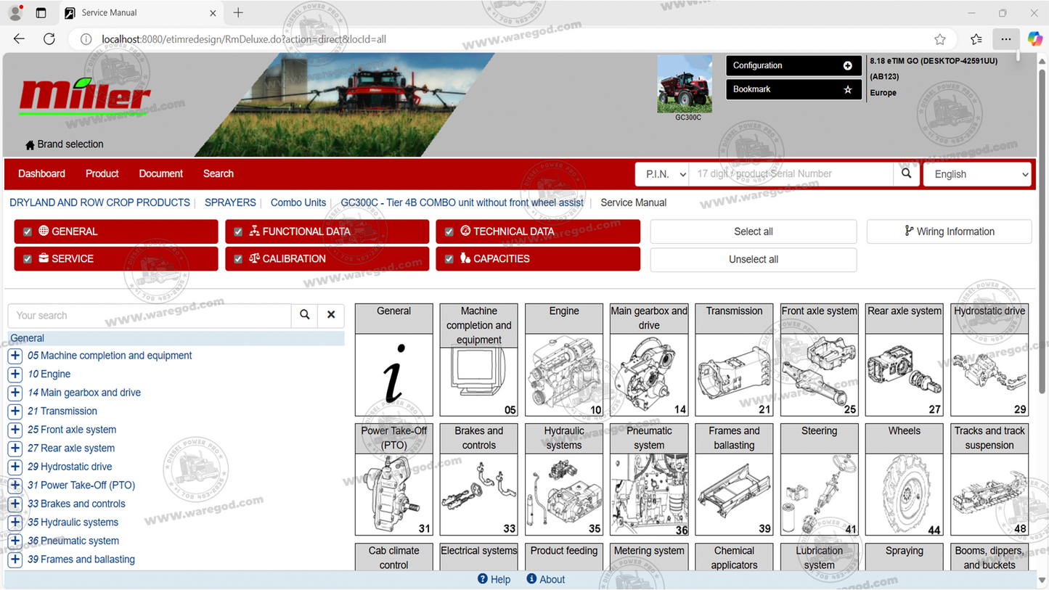Screen dimensions: 1049x590
Task: Click the tree search magnifier button
Action: tap(305, 315)
